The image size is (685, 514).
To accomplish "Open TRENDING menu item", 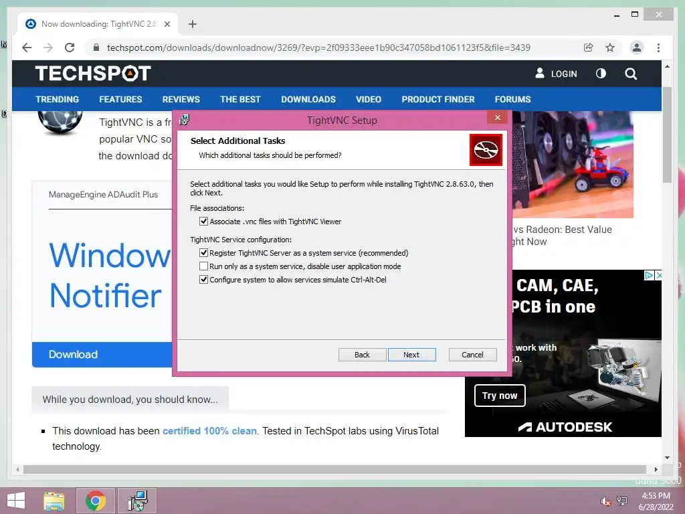I will [x=58, y=99].
